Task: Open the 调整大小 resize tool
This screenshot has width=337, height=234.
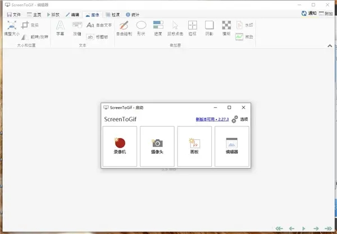Action: 11,29
